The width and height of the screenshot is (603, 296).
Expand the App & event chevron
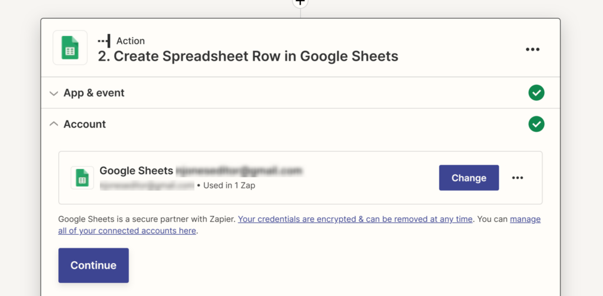click(x=54, y=93)
